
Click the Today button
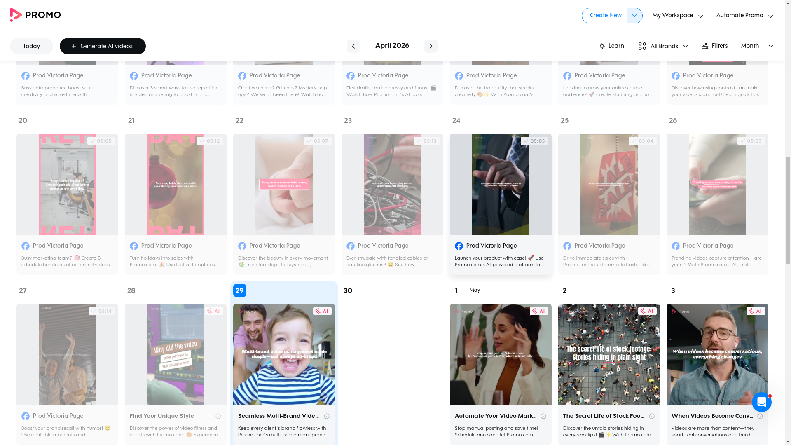click(31, 46)
